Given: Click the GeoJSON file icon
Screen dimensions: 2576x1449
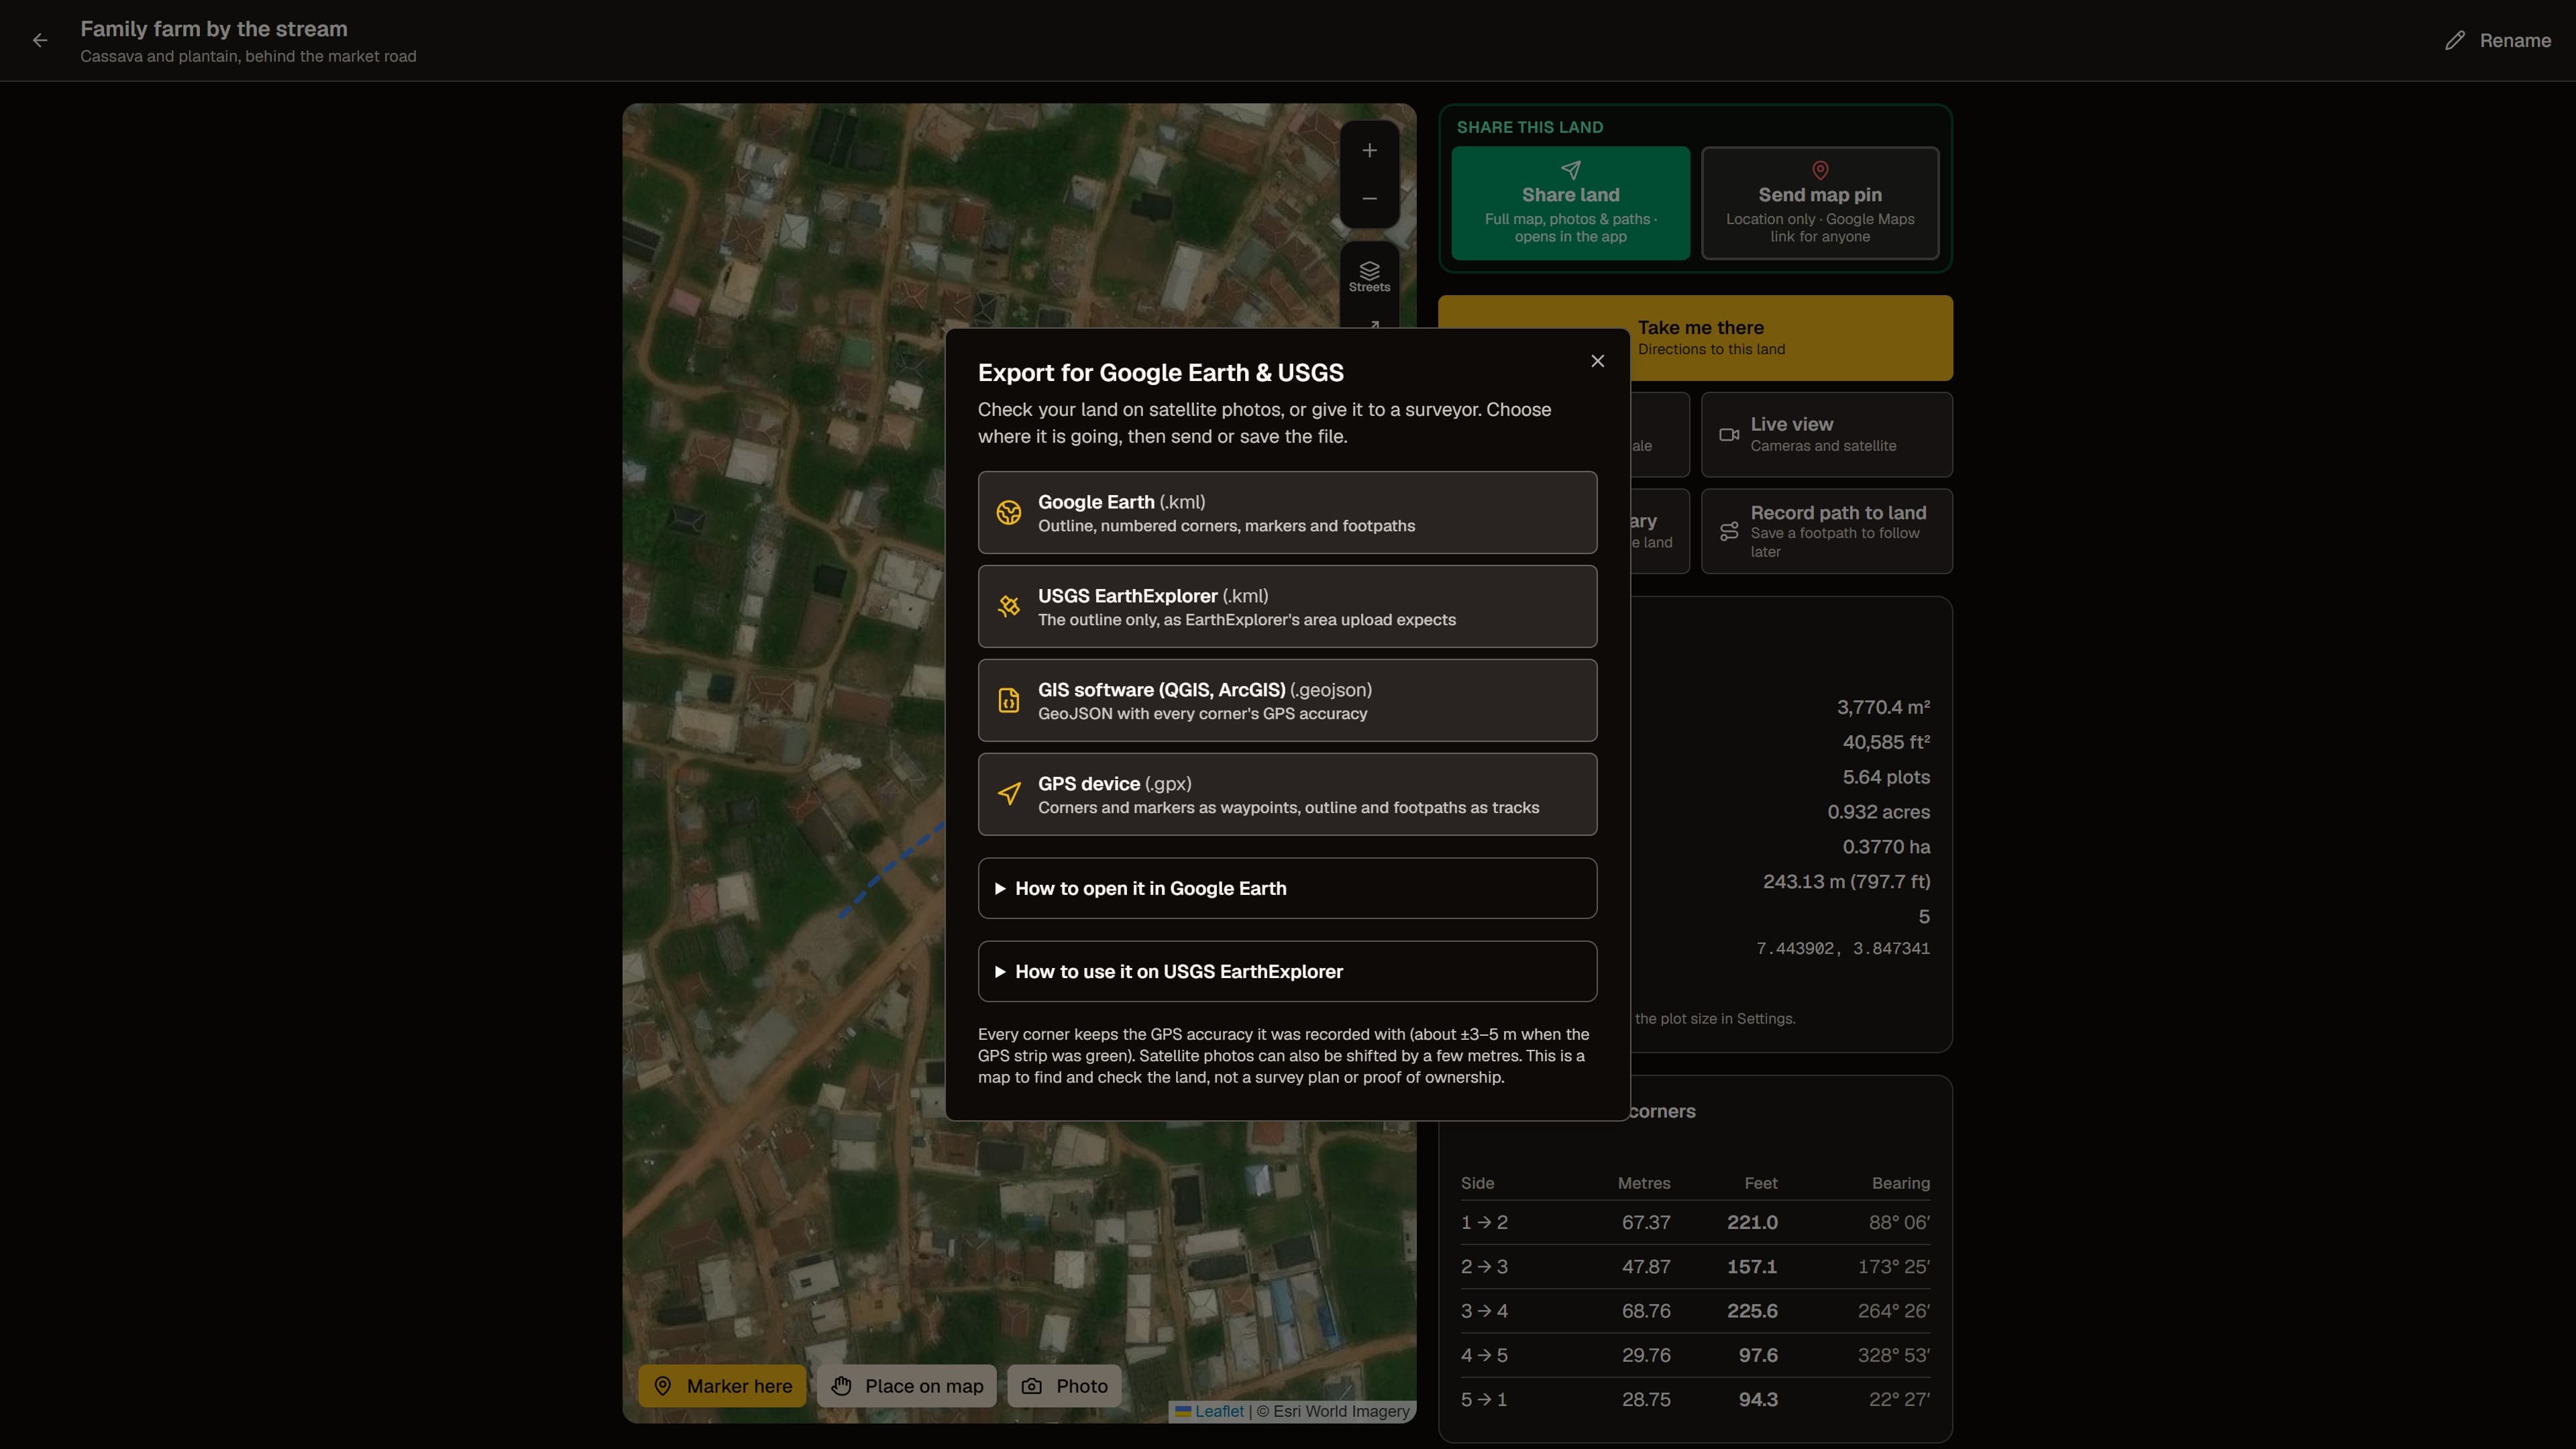Looking at the screenshot, I should (1009, 701).
